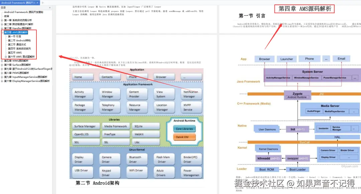
Task: Click the Zygote block in boot diagram
Action: [297, 95]
